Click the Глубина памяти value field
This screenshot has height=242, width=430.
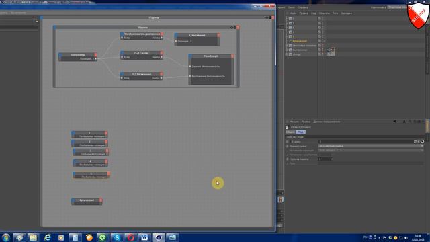(x=324, y=159)
